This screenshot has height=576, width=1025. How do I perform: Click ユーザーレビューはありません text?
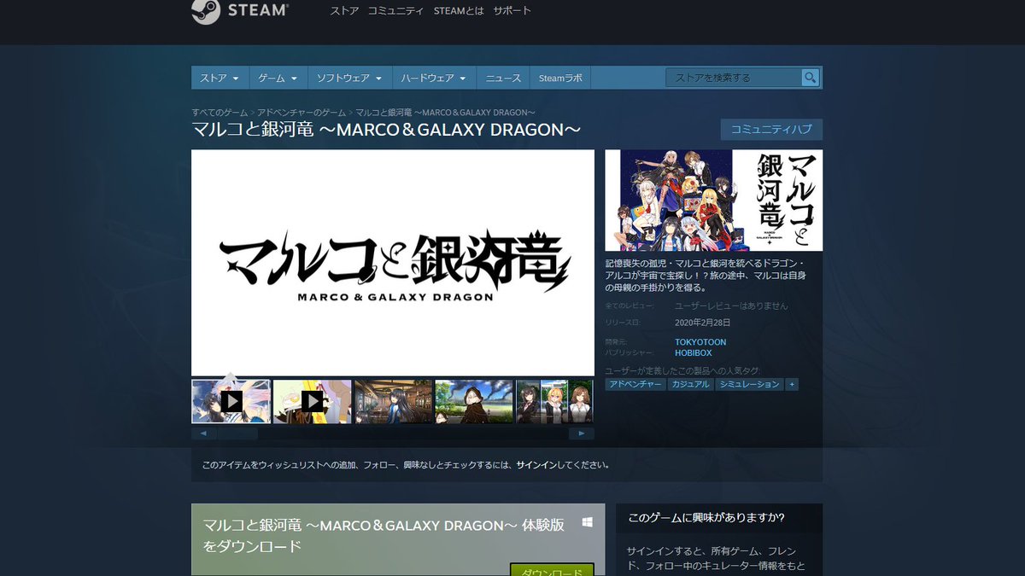(732, 305)
